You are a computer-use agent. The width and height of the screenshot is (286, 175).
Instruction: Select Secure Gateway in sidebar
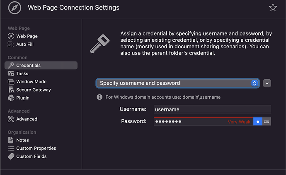pyautogui.click(x=33, y=90)
